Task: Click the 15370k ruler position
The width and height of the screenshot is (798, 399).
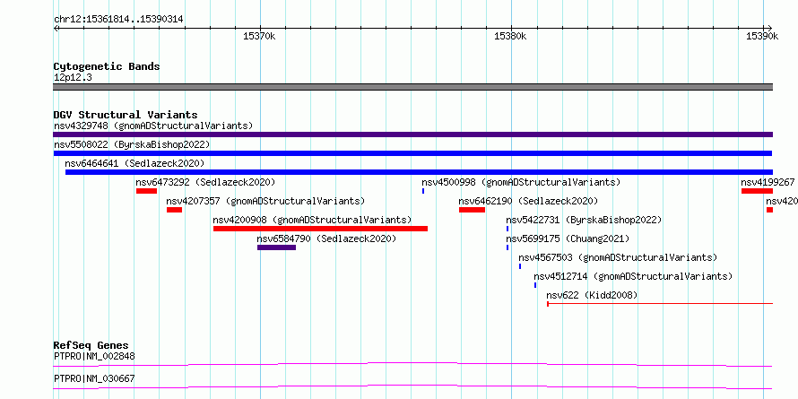Action: (259, 36)
